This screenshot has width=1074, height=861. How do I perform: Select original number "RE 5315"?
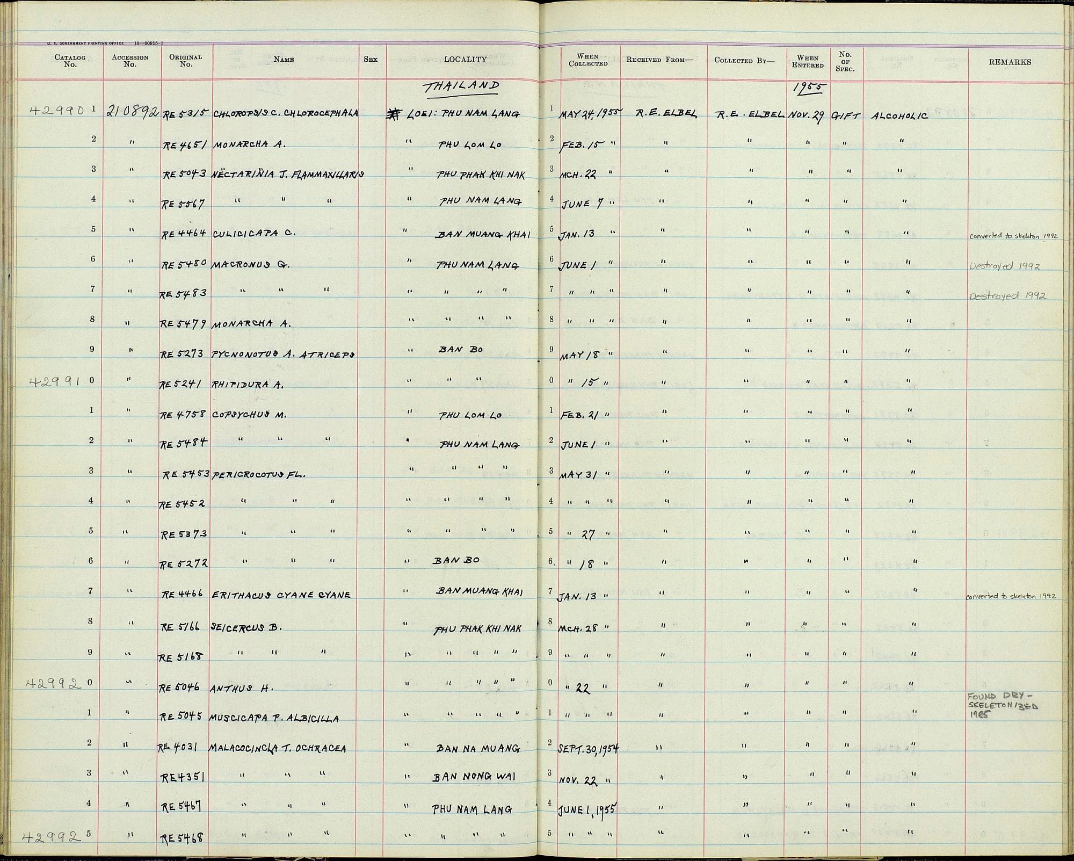(x=186, y=114)
